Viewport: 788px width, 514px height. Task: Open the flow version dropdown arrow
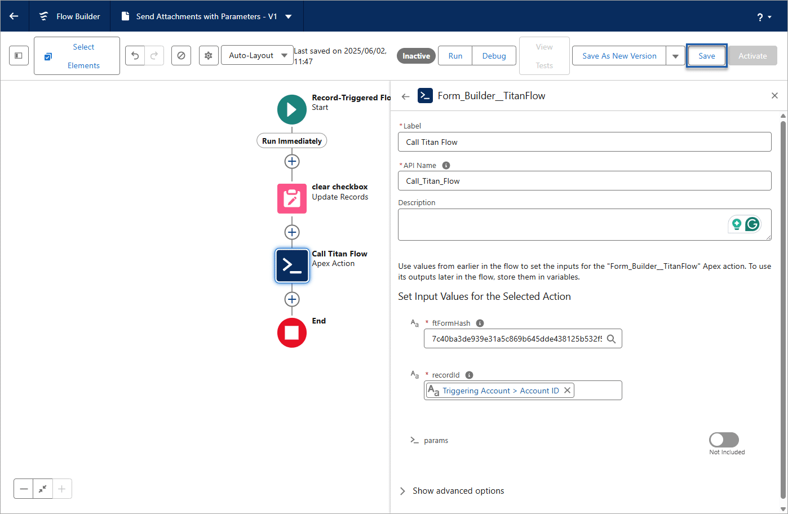(289, 16)
